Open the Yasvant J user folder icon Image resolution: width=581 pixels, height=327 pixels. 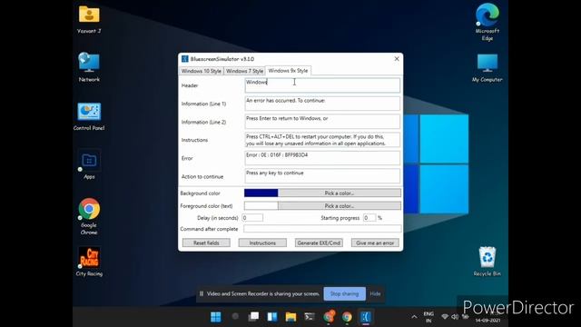tap(89, 19)
